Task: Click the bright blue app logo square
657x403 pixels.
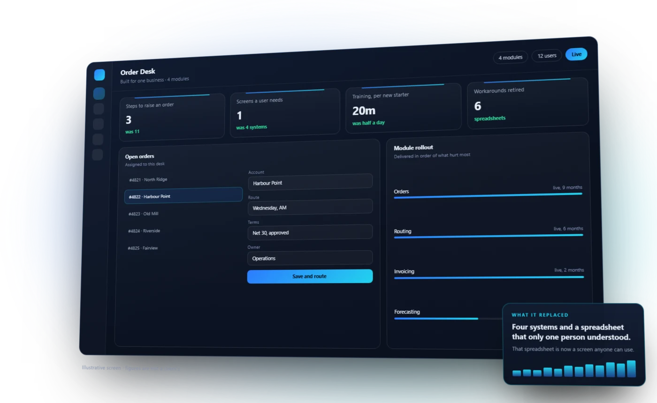Action: 99,75
